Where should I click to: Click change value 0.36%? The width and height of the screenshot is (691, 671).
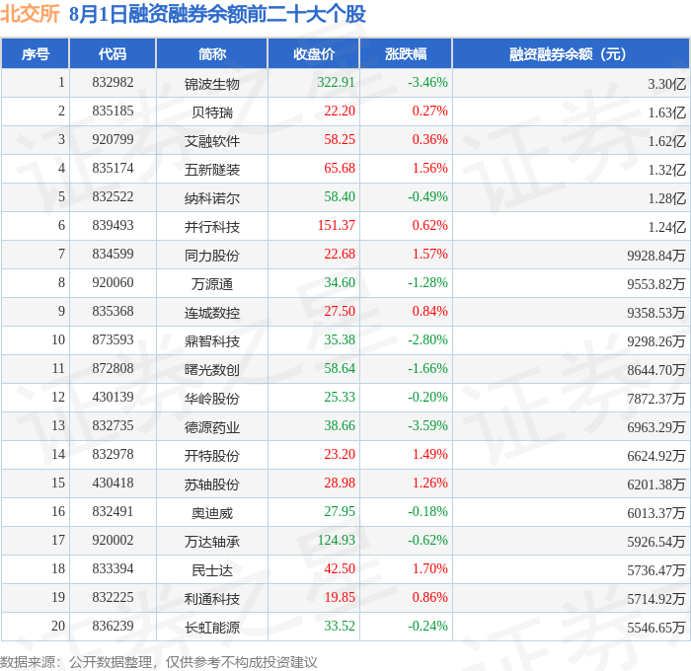(x=430, y=140)
